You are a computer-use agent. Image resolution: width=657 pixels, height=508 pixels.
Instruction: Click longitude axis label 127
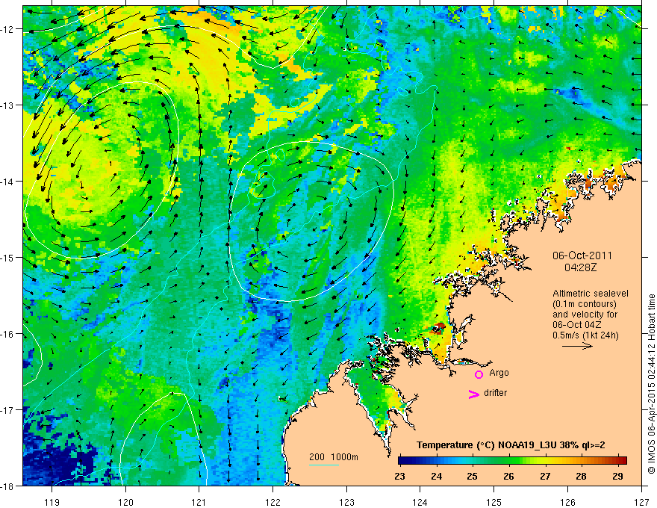click(x=641, y=502)
